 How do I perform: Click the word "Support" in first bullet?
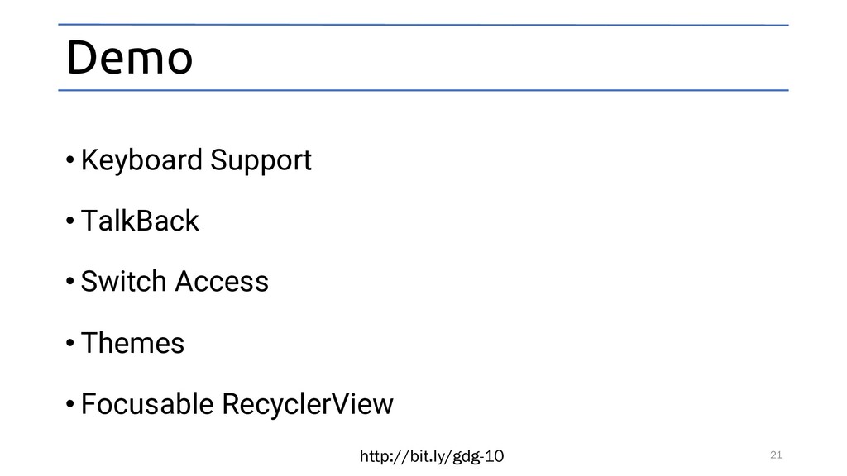pos(261,161)
